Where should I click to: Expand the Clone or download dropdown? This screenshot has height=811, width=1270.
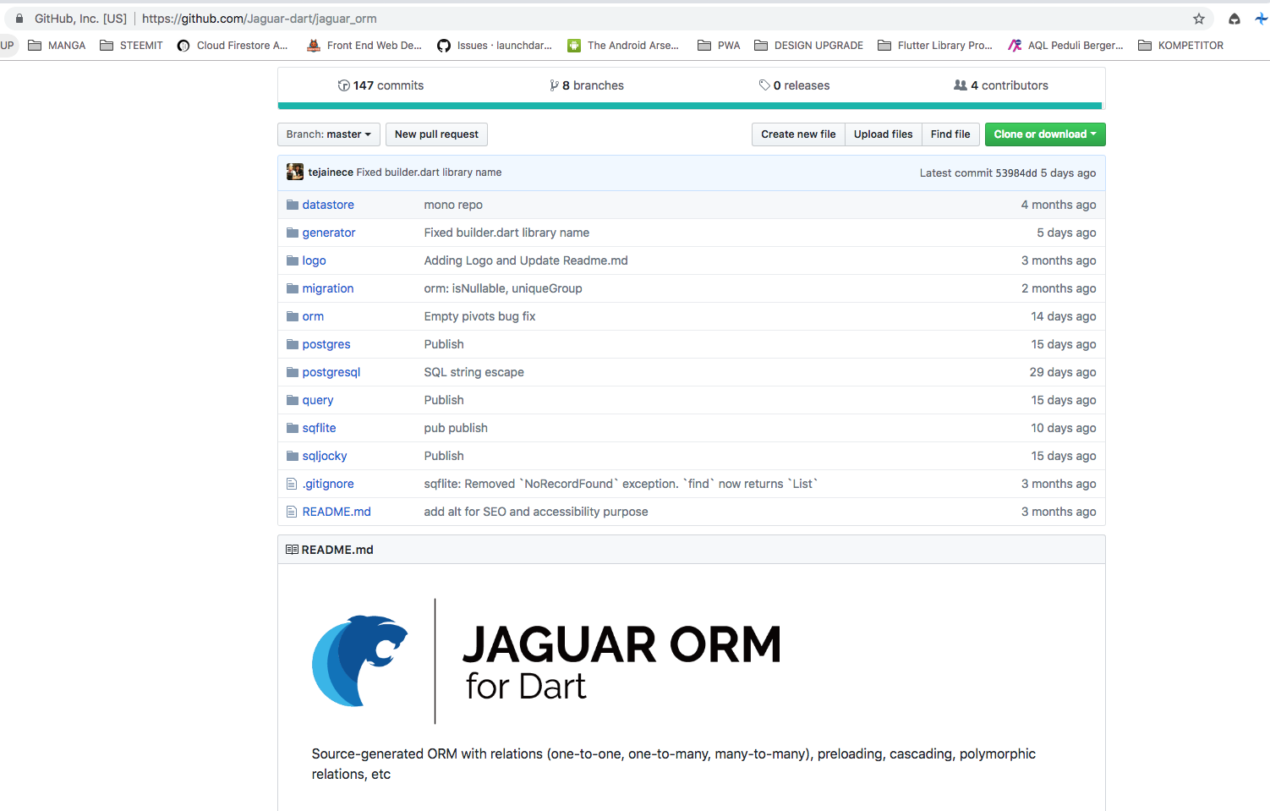1045,134
